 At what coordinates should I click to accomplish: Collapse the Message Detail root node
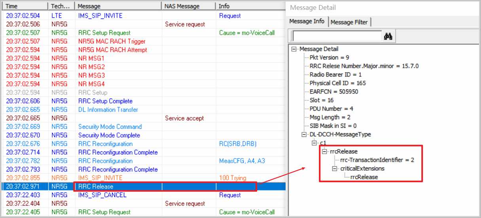click(294, 49)
